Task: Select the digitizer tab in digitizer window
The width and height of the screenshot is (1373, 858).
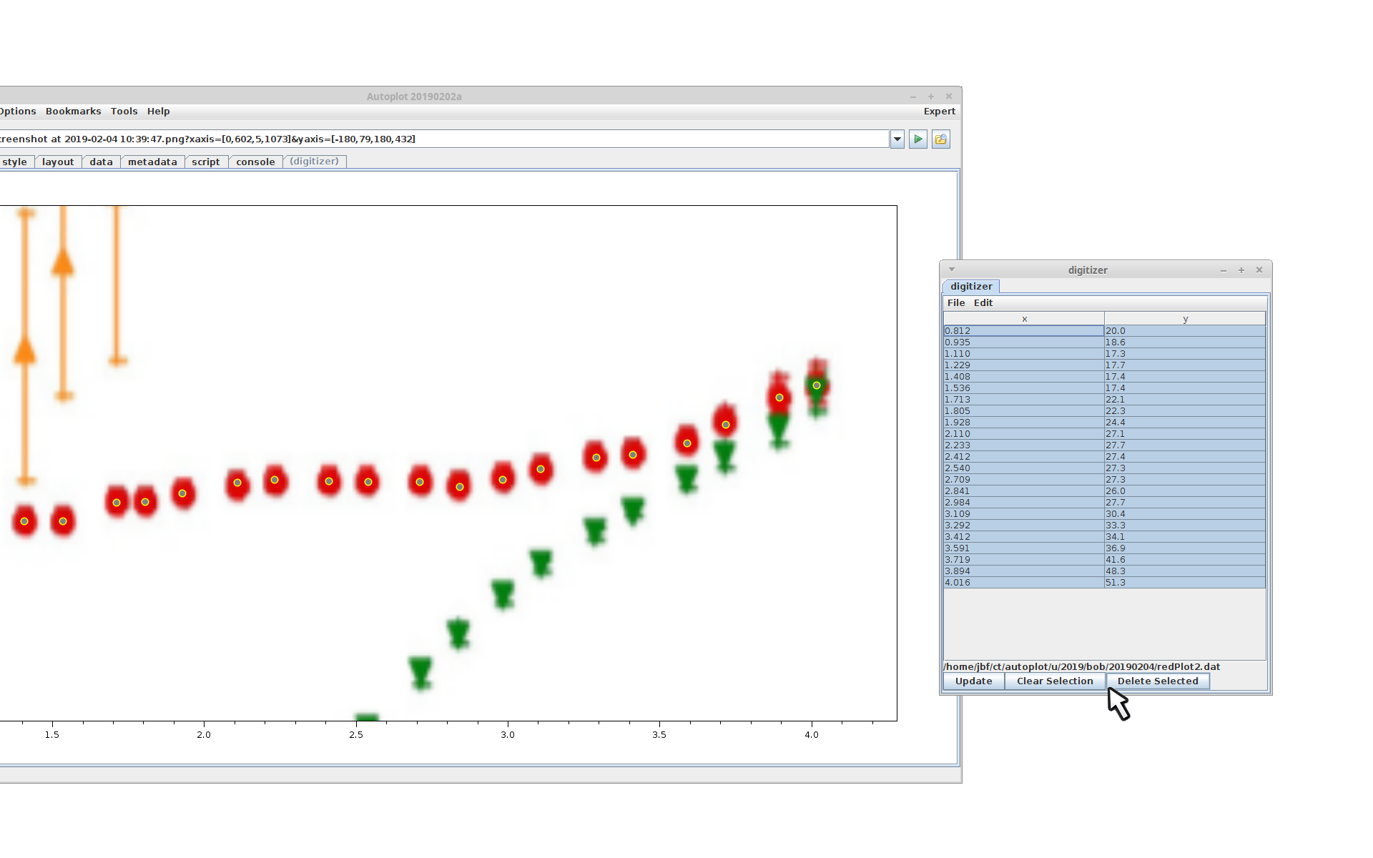Action: pos(971,287)
